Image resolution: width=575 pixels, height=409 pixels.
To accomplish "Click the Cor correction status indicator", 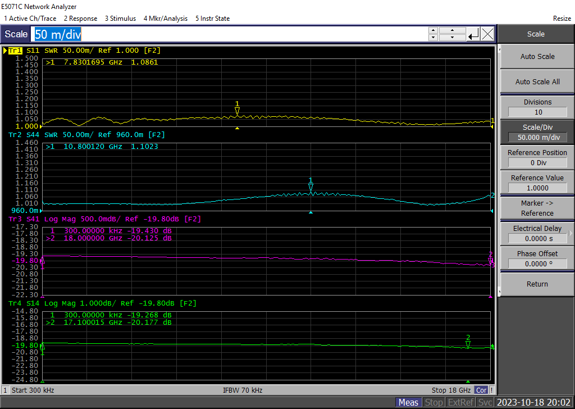I will [481, 390].
